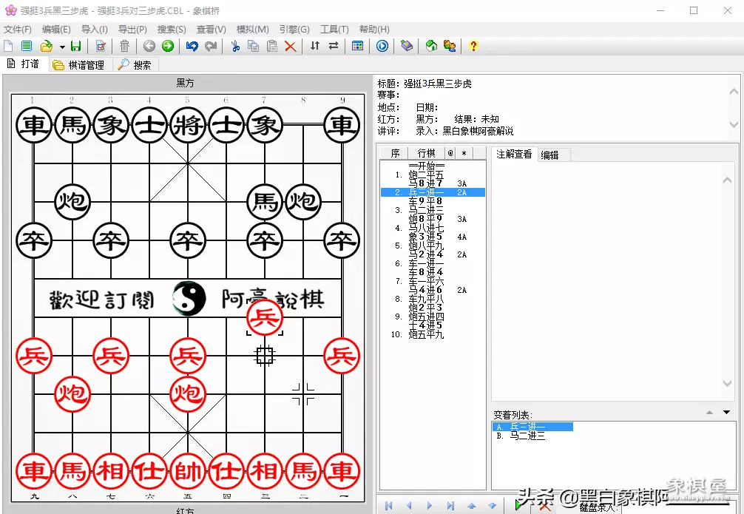Select move 车9平8 in move list

pyautogui.click(x=425, y=201)
